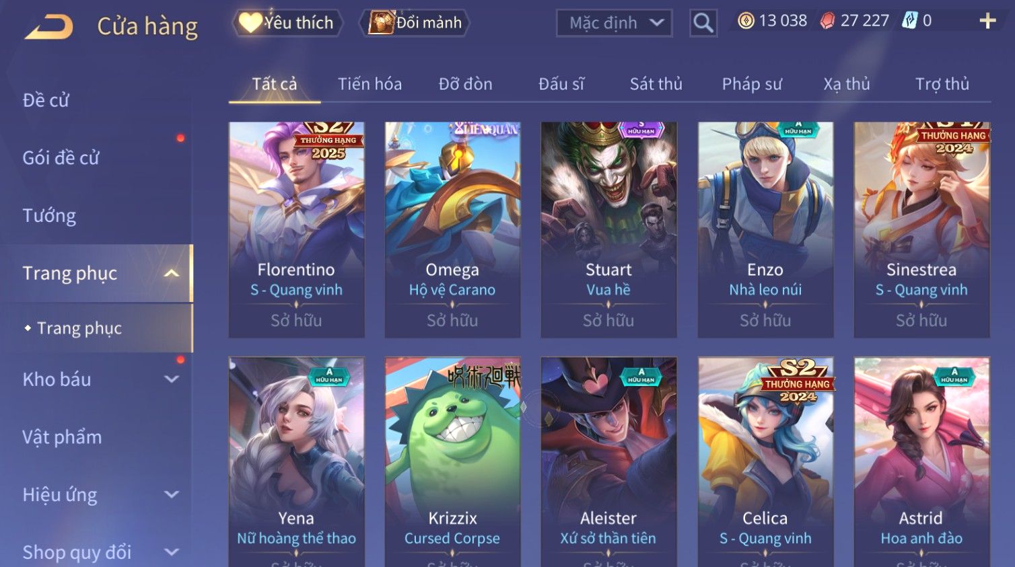Switch to the Pháp sư tab
The height and width of the screenshot is (567, 1015).
click(752, 84)
